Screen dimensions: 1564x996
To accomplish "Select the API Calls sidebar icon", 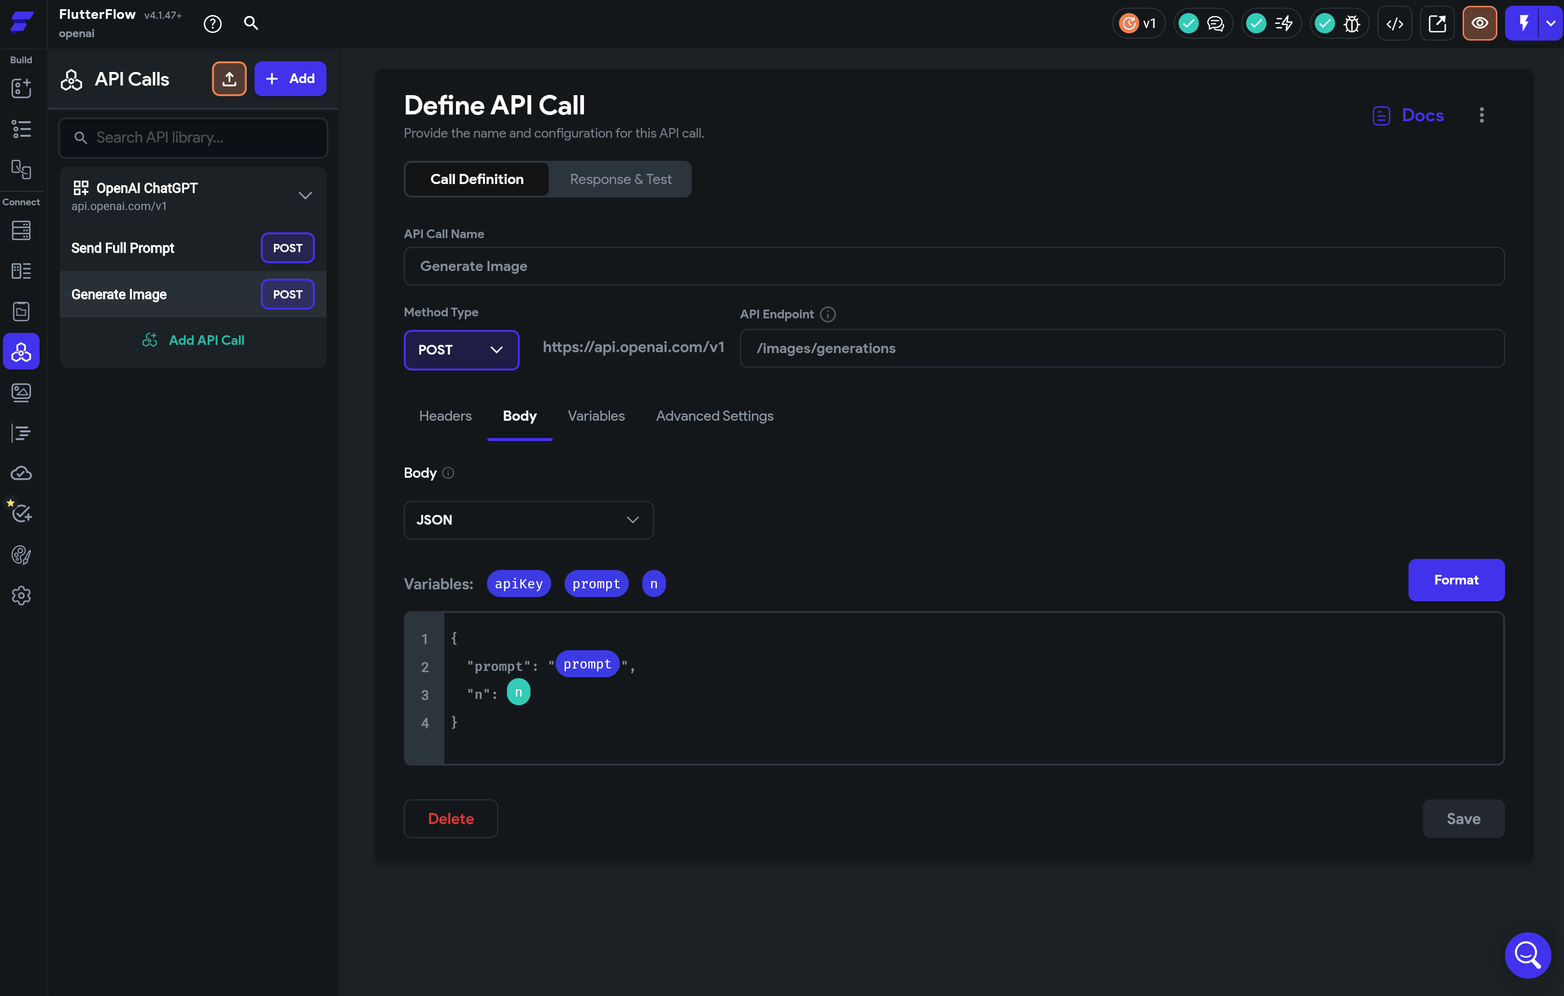I will click(21, 352).
